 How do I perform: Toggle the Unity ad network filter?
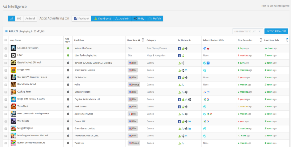coord(139,19)
